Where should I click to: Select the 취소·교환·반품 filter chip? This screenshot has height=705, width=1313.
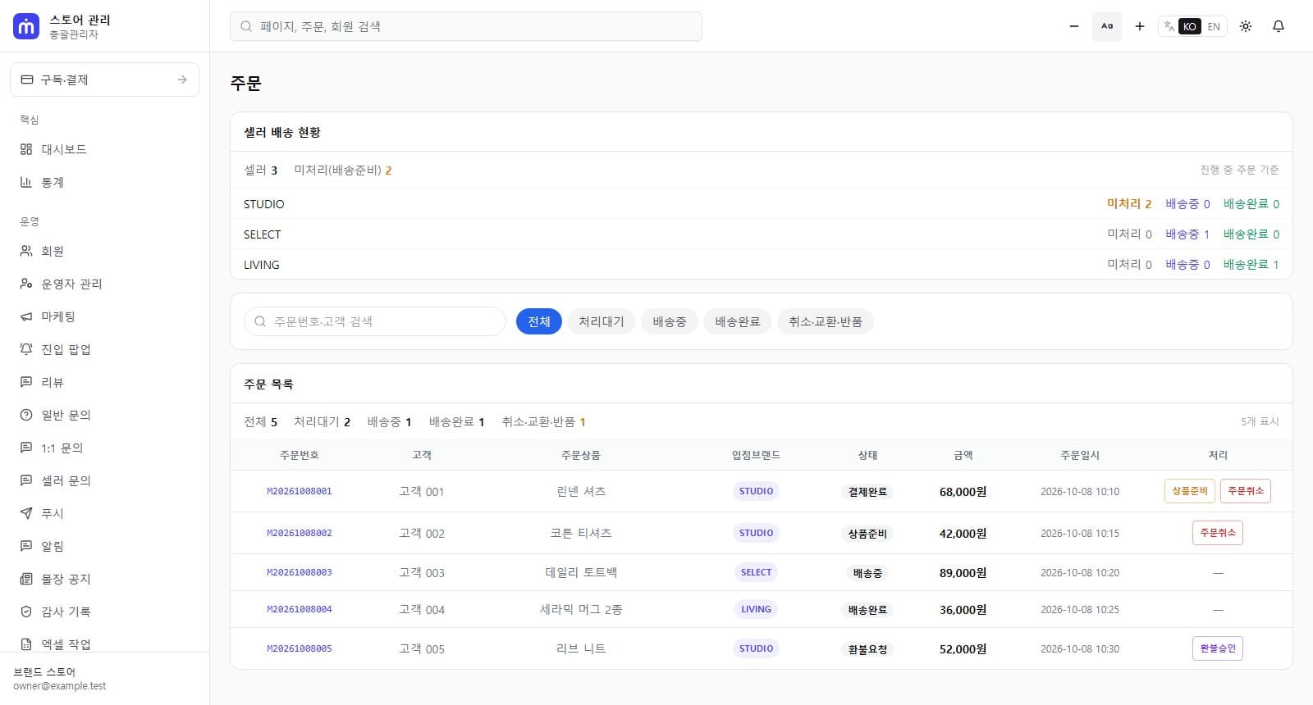(x=826, y=321)
